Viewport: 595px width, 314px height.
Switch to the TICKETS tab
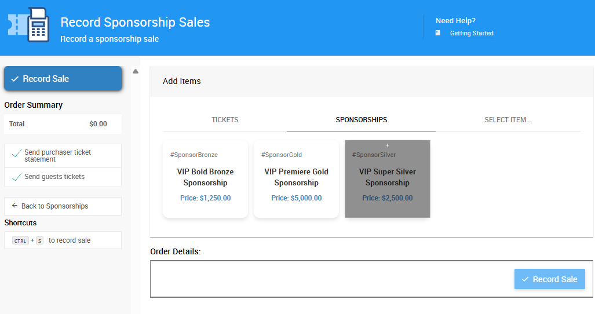point(225,120)
